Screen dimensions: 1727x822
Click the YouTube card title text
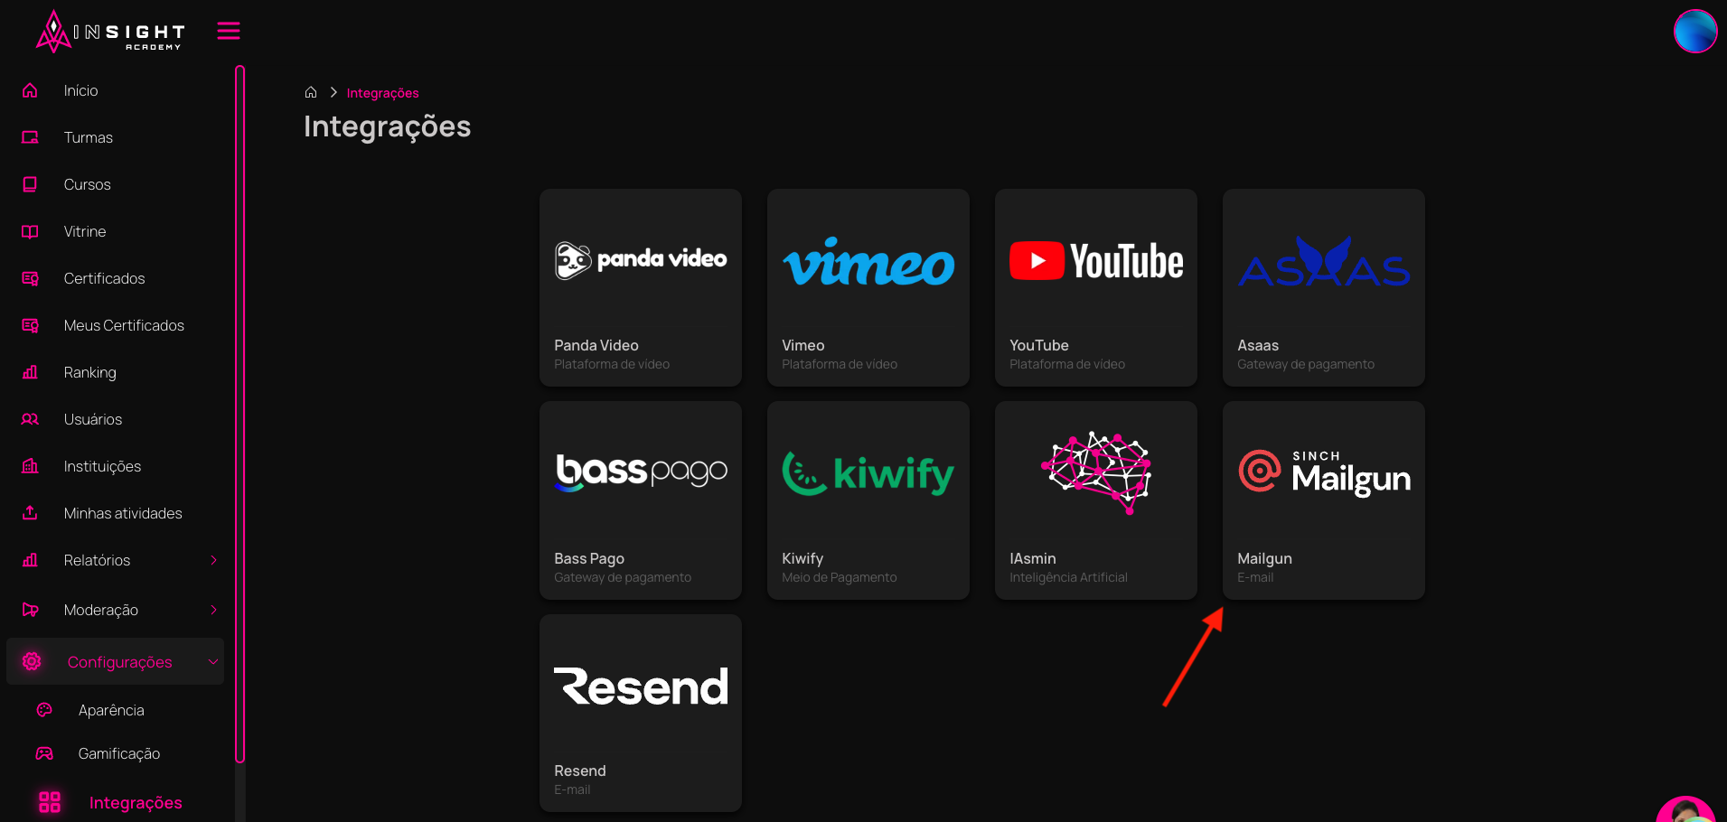click(x=1039, y=345)
